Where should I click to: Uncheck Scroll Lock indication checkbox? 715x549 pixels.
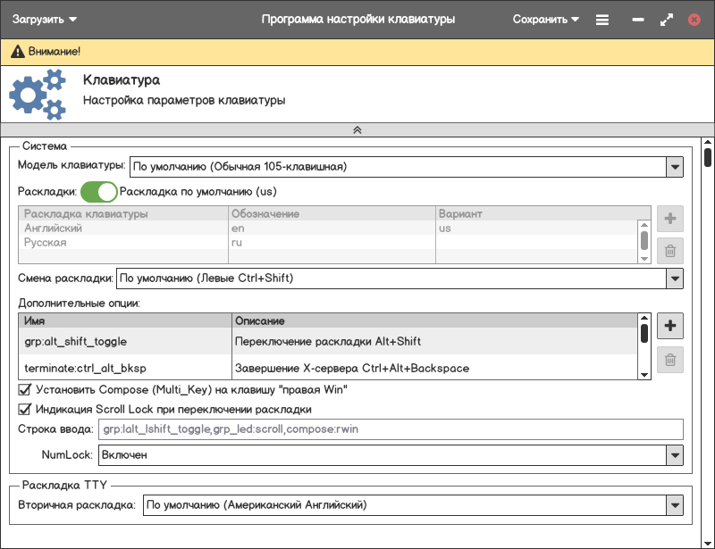(x=25, y=410)
